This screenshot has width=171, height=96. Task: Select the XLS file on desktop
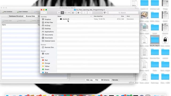tap(144, 27)
